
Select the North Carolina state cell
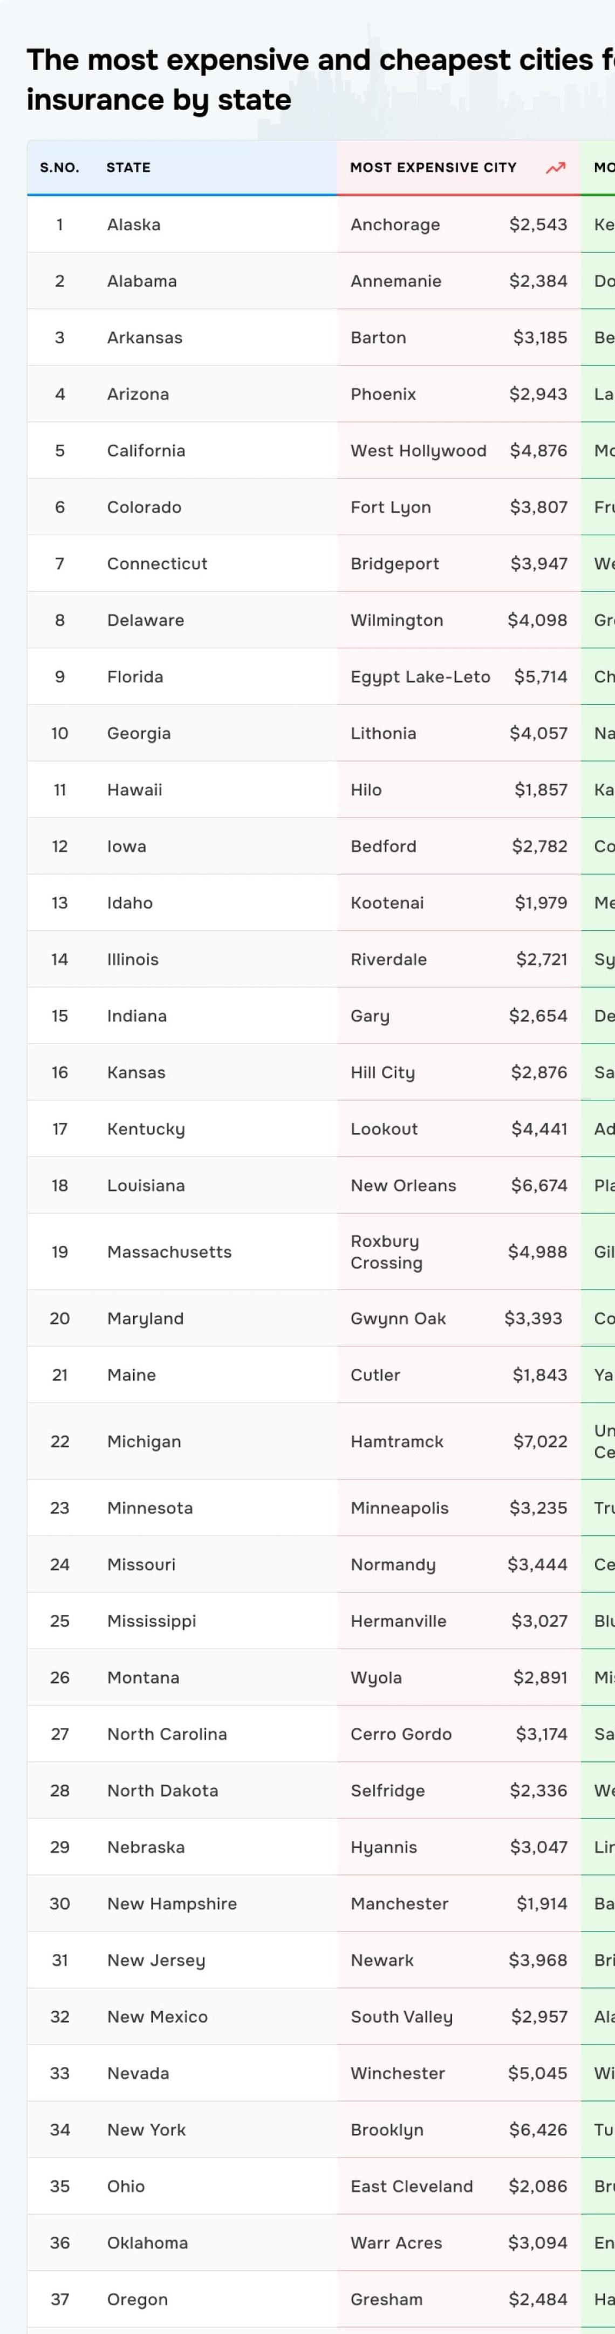(167, 1734)
